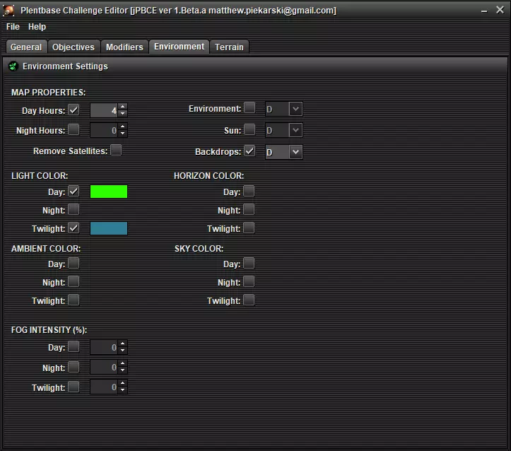Enable Light Color Night checkbox
The width and height of the screenshot is (511, 451).
click(x=74, y=209)
